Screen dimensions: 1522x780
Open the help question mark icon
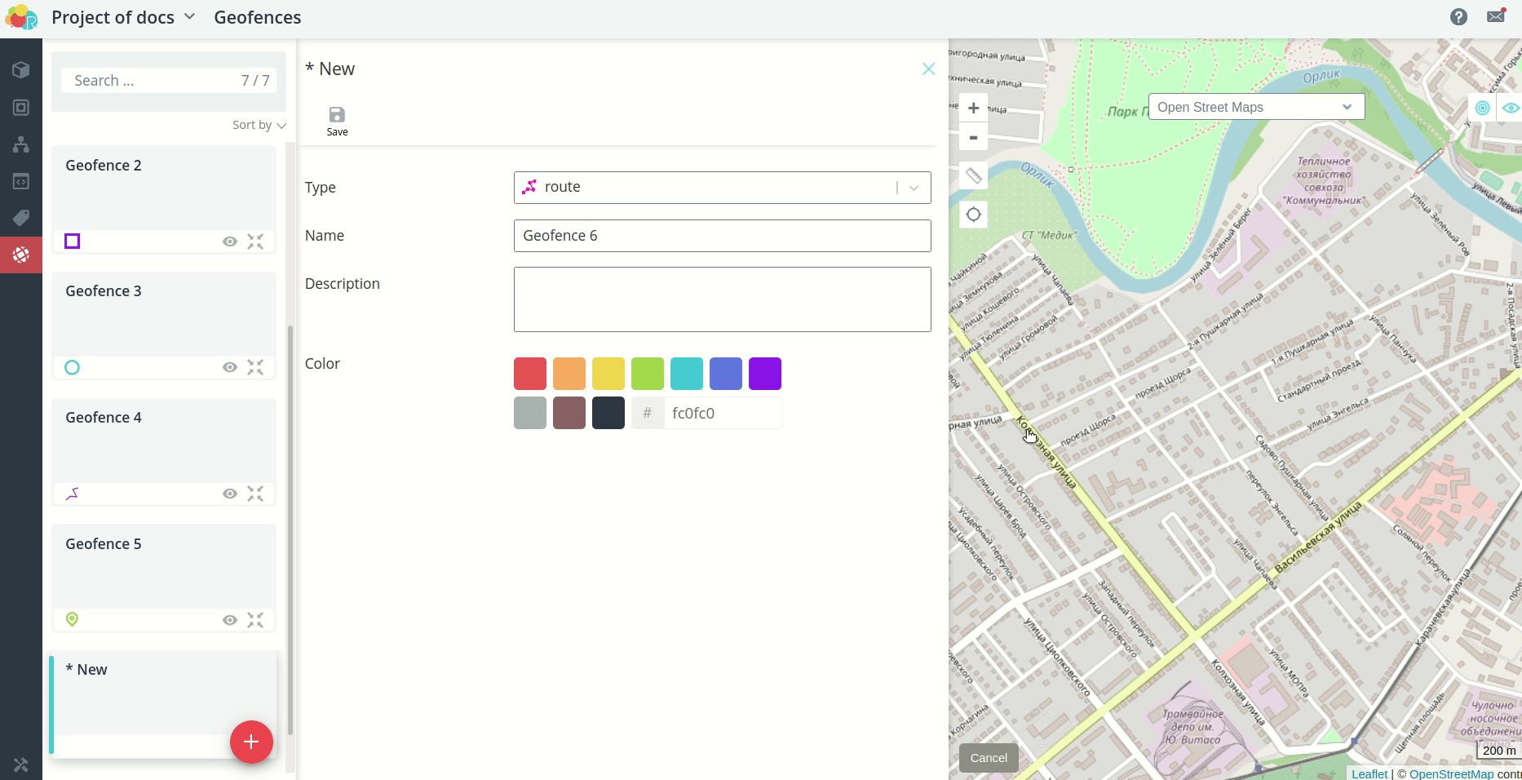pos(1458,17)
